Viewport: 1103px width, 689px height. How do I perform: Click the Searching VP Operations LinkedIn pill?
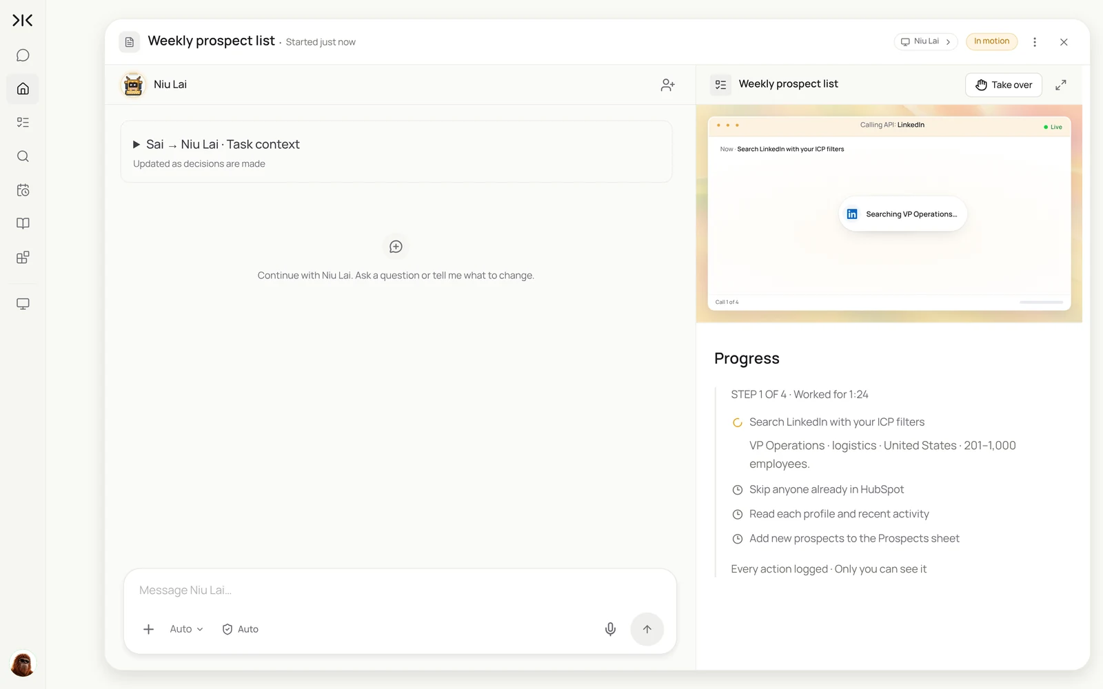[903, 214]
